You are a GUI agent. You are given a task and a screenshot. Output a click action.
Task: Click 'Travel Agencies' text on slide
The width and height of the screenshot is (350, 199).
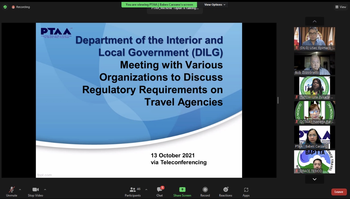[184, 102]
